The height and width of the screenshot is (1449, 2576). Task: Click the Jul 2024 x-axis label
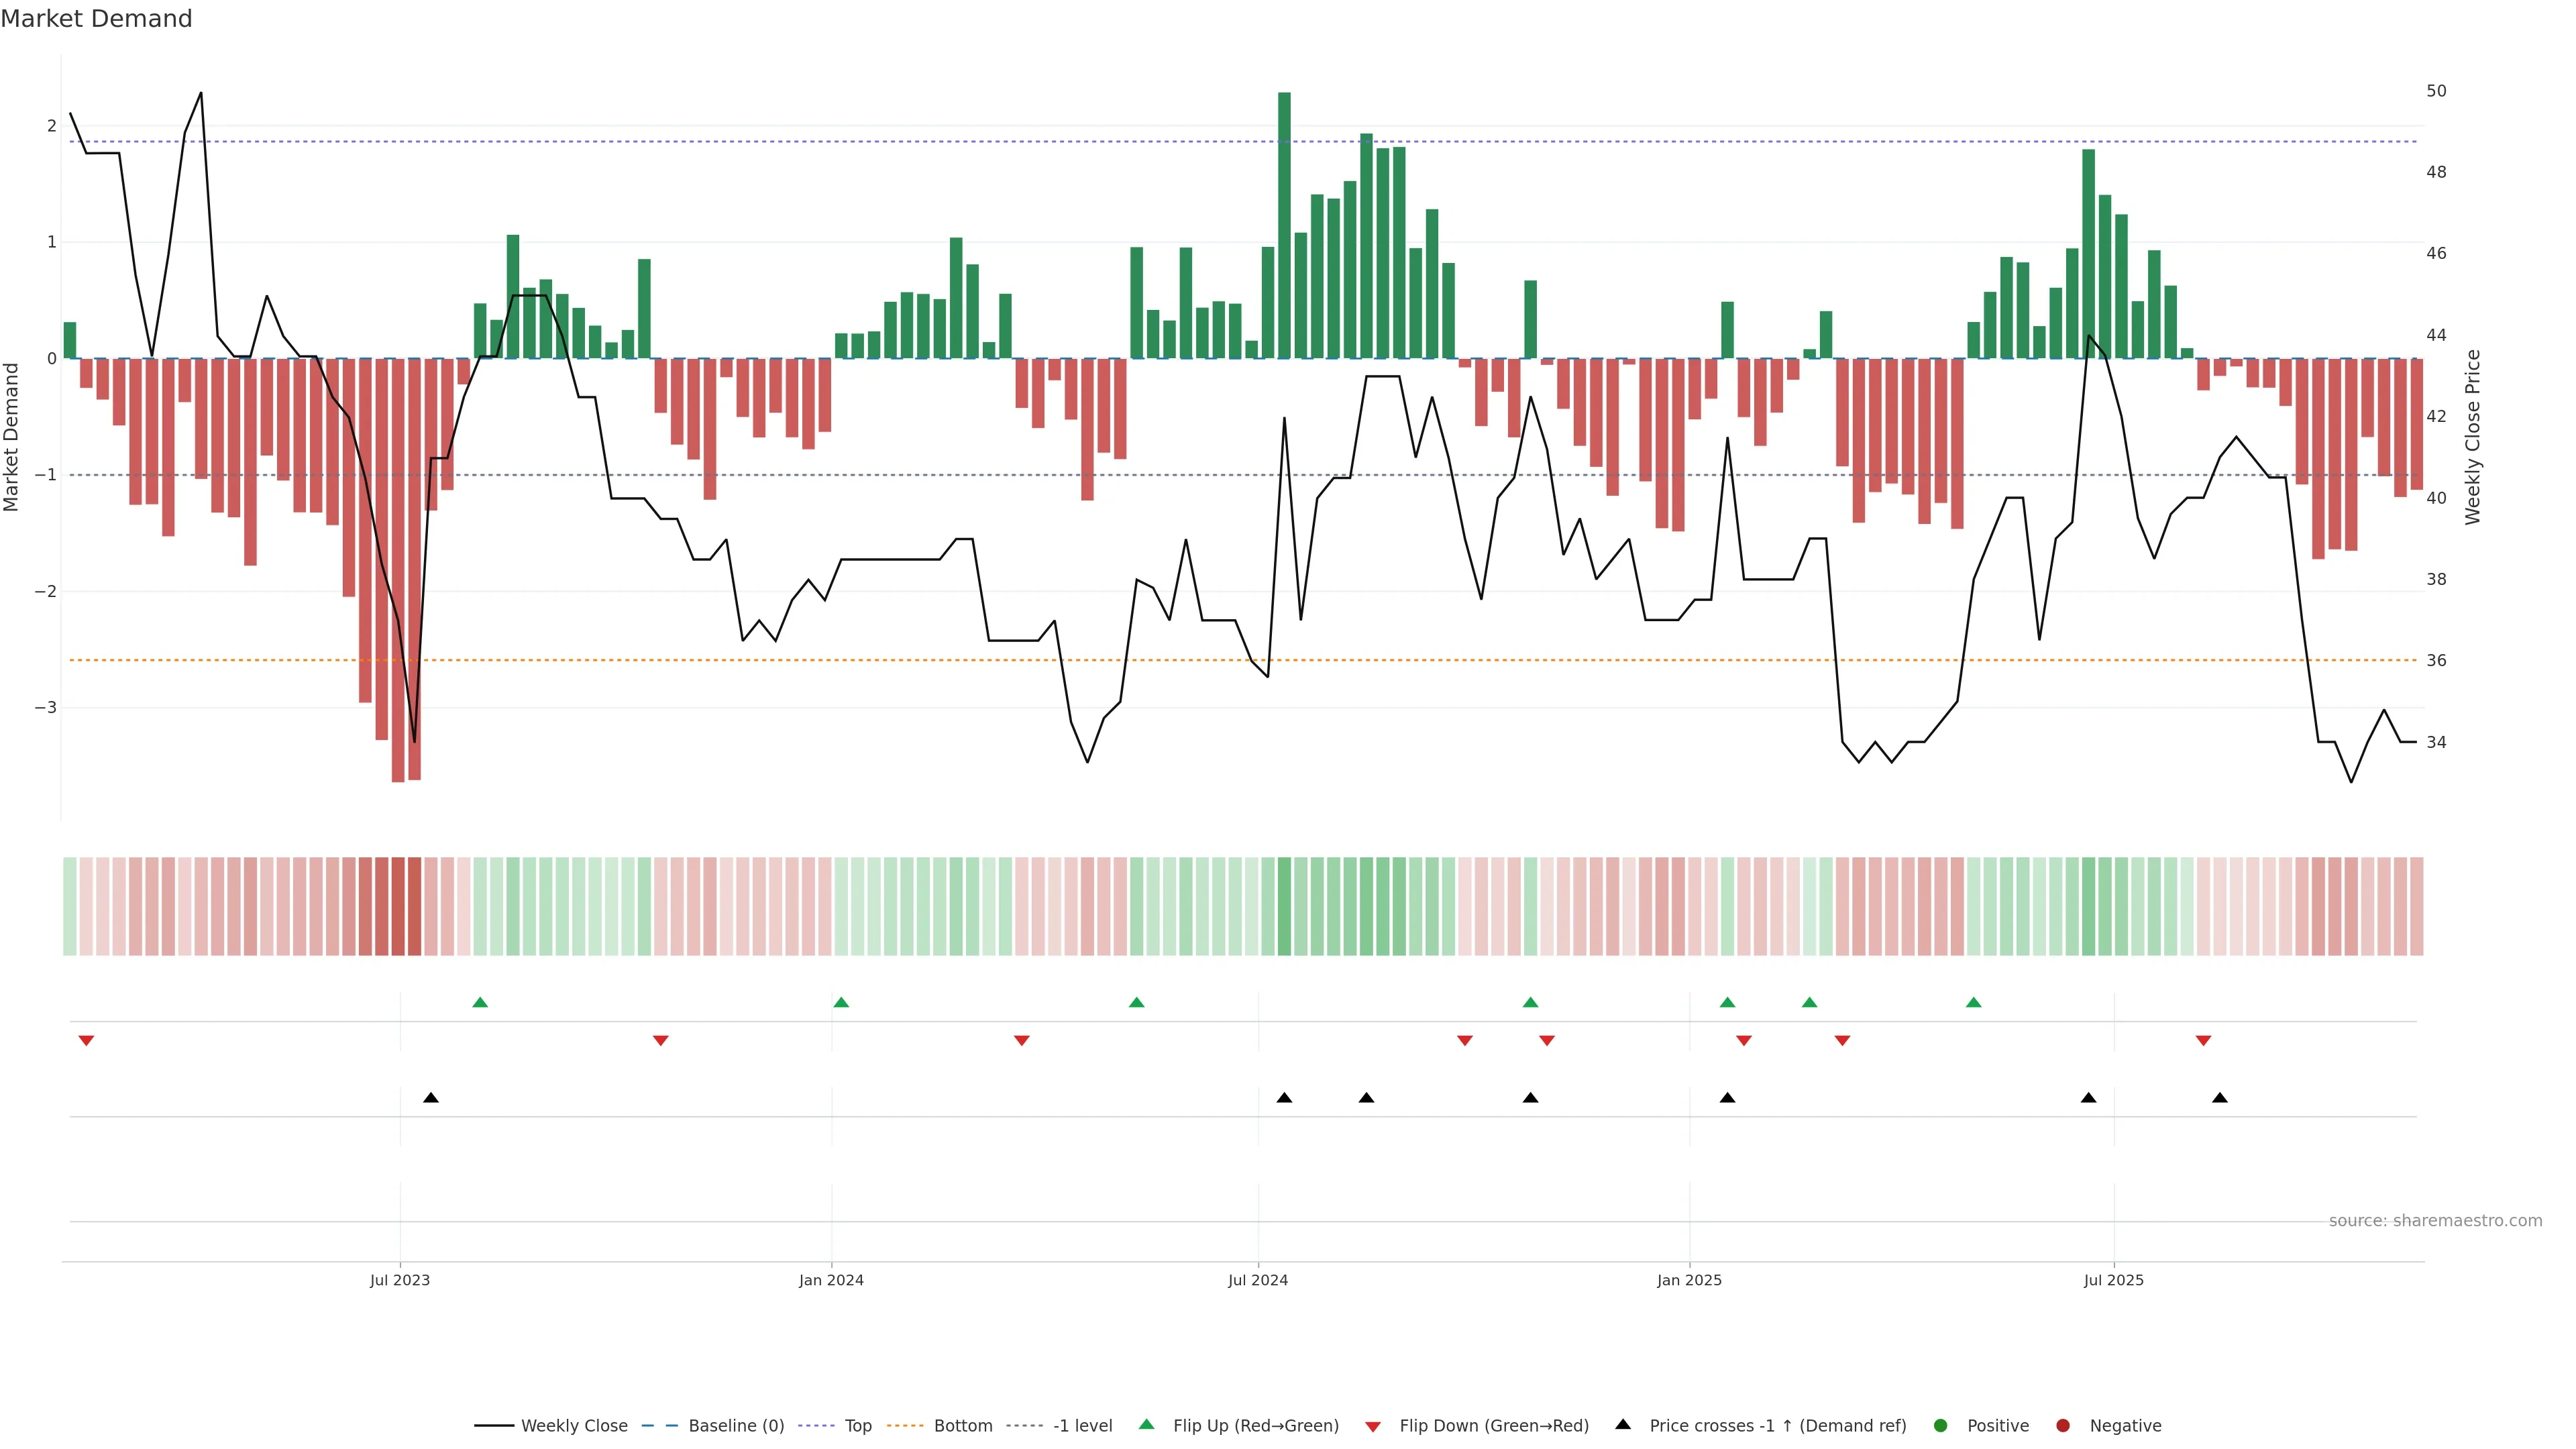pos(1257,1280)
